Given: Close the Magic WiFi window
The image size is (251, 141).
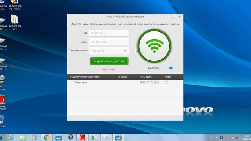Looking at the screenshot, I should click(180, 16).
